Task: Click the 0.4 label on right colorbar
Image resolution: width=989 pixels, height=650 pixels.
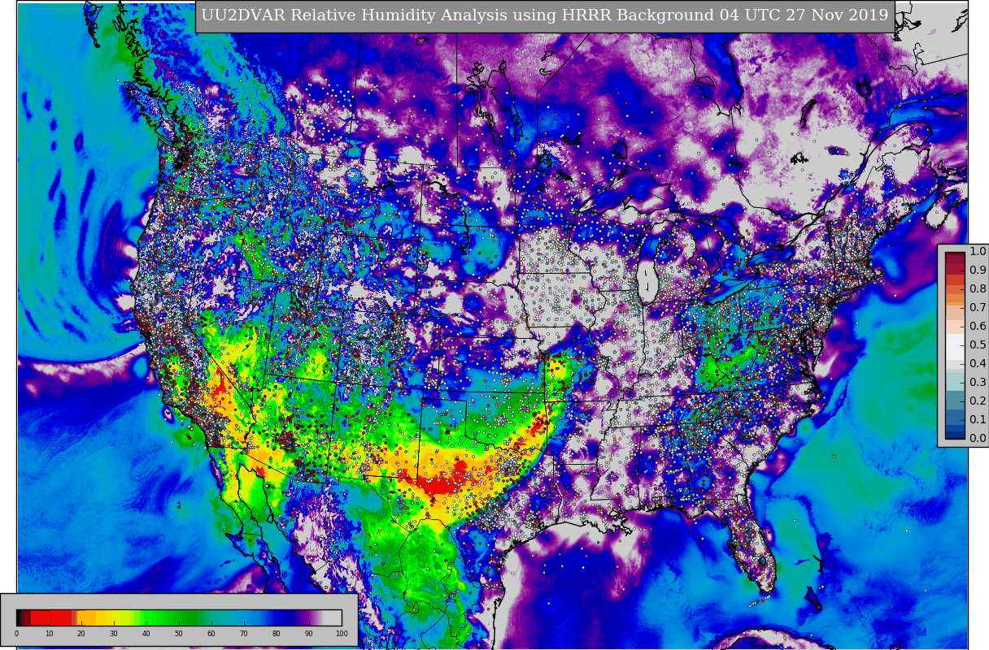Action: pyautogui.click(x=977, y=364)
